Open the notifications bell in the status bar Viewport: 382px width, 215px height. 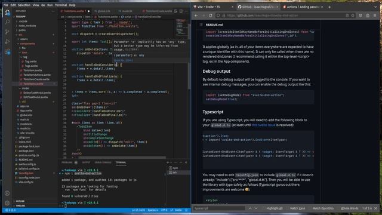186,210
